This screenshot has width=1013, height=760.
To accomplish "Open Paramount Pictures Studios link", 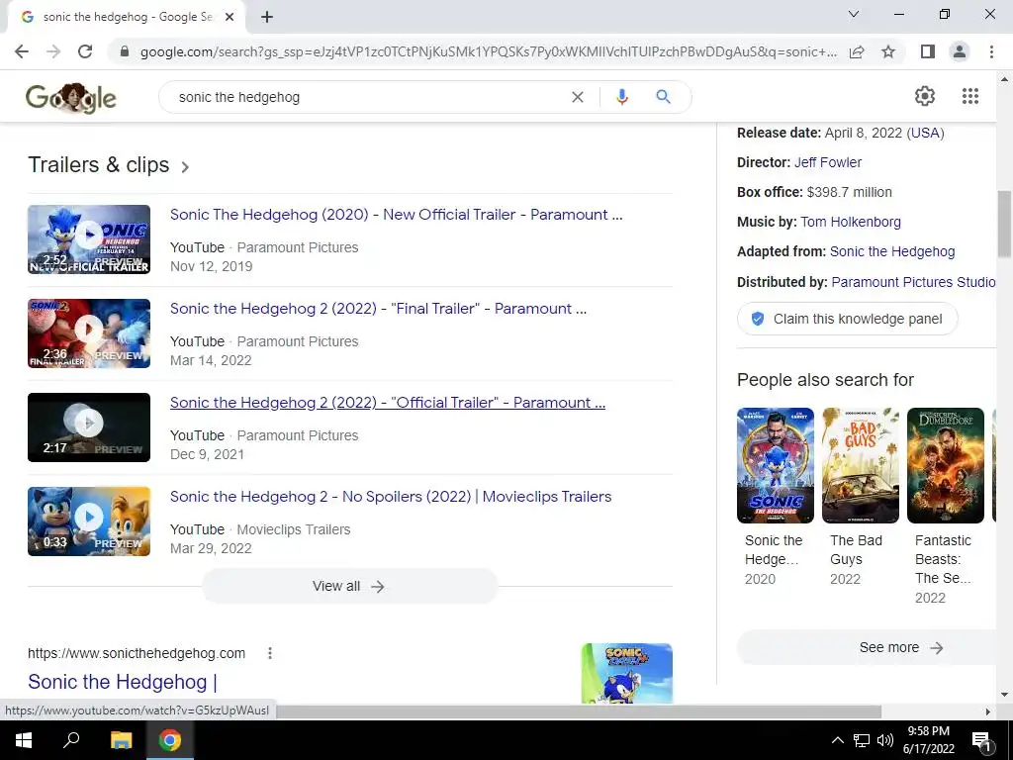I will (x=913, y=282).
